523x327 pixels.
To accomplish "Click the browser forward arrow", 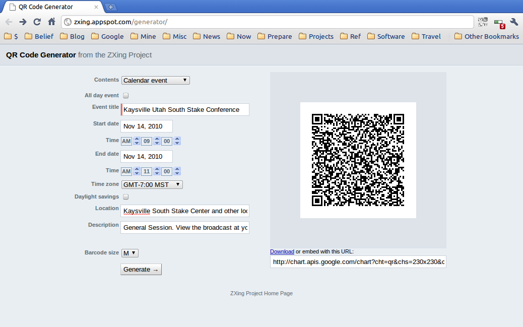I will 23,22.
